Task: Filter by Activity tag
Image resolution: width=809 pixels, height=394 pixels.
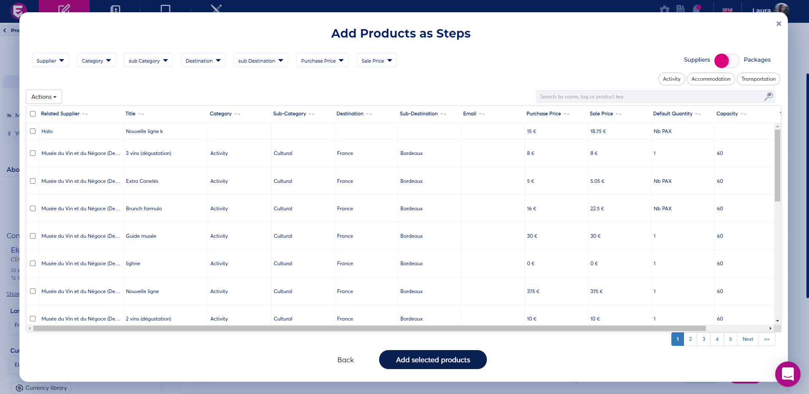Action: (671, 79)
